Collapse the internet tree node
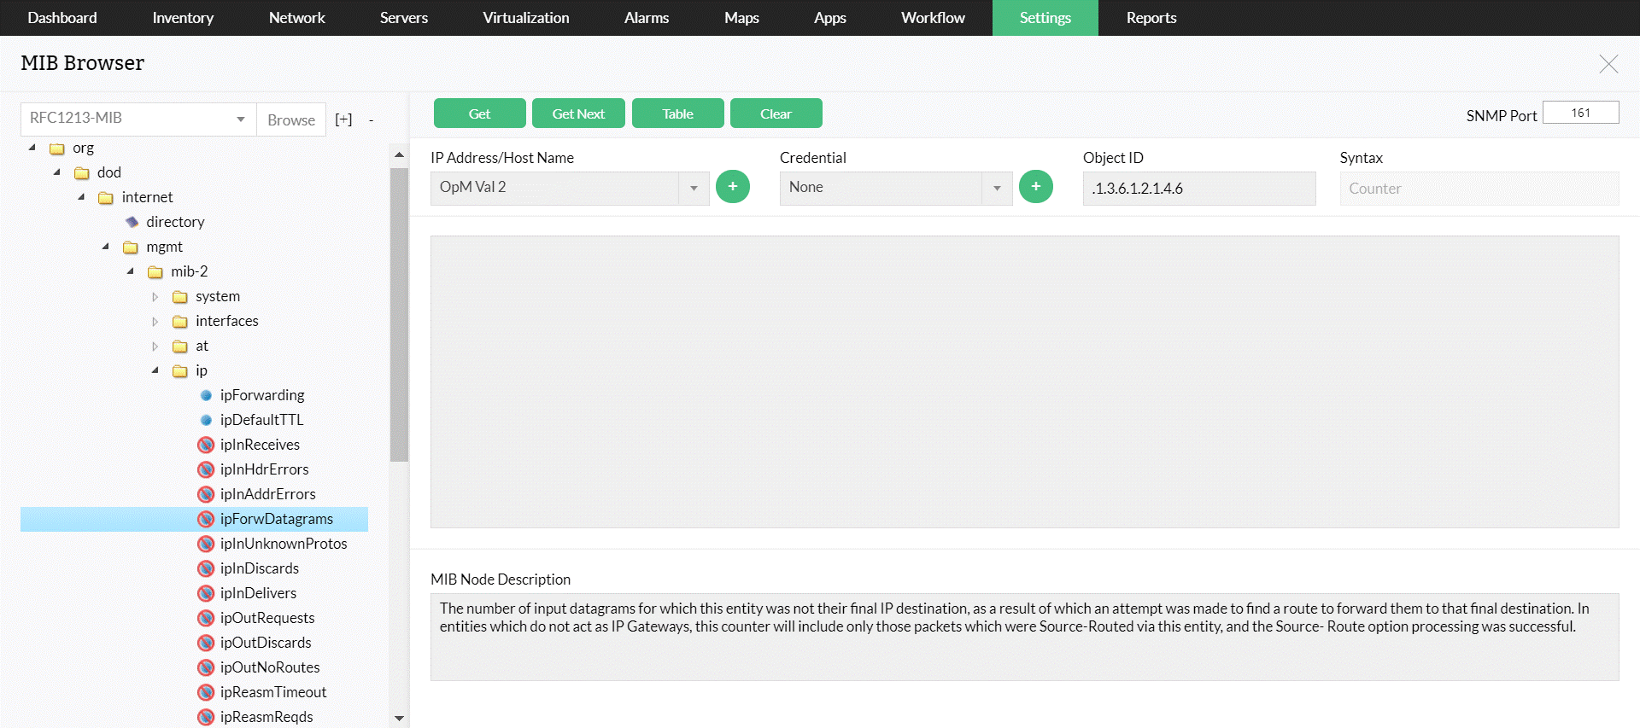This screenshot has width=1640, height=728. click(82, 197)
